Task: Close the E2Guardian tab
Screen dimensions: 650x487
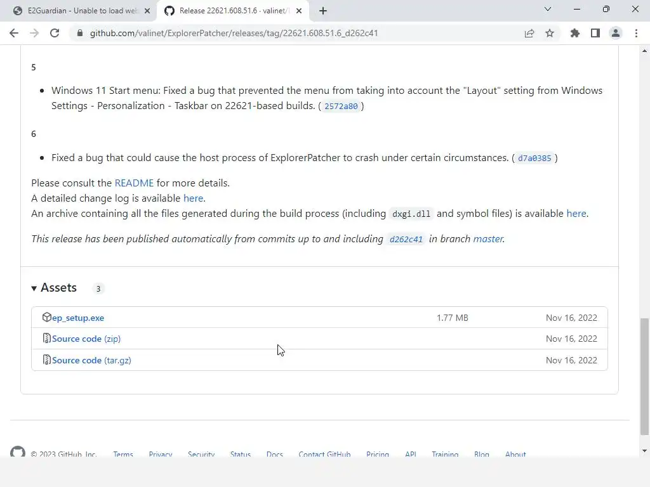Action: 147,11
